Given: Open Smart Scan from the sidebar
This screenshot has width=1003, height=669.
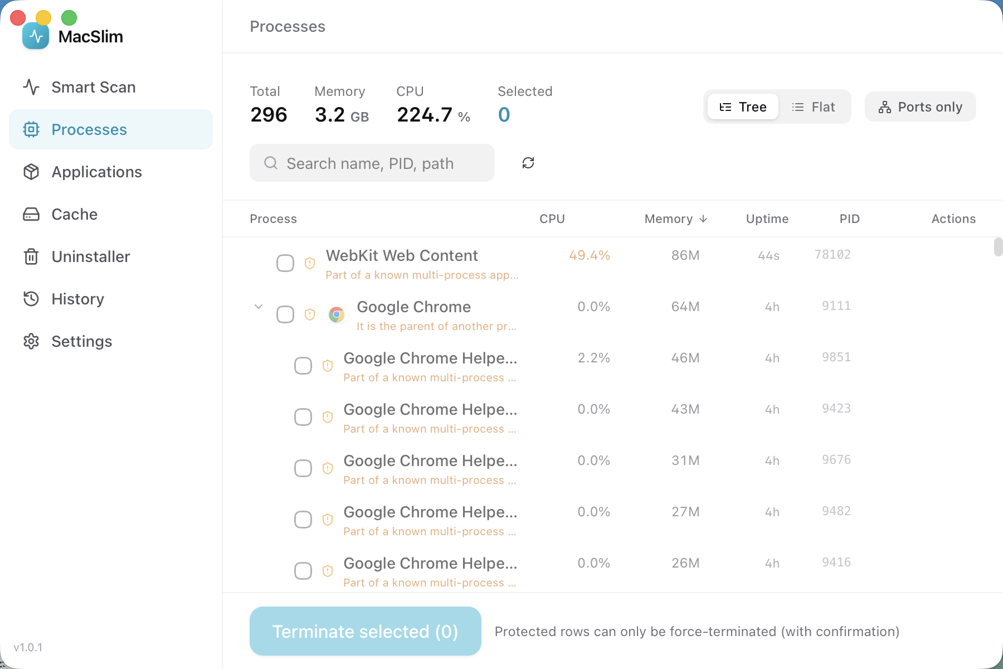Looking at the screenshot, I should coord(111,87).
